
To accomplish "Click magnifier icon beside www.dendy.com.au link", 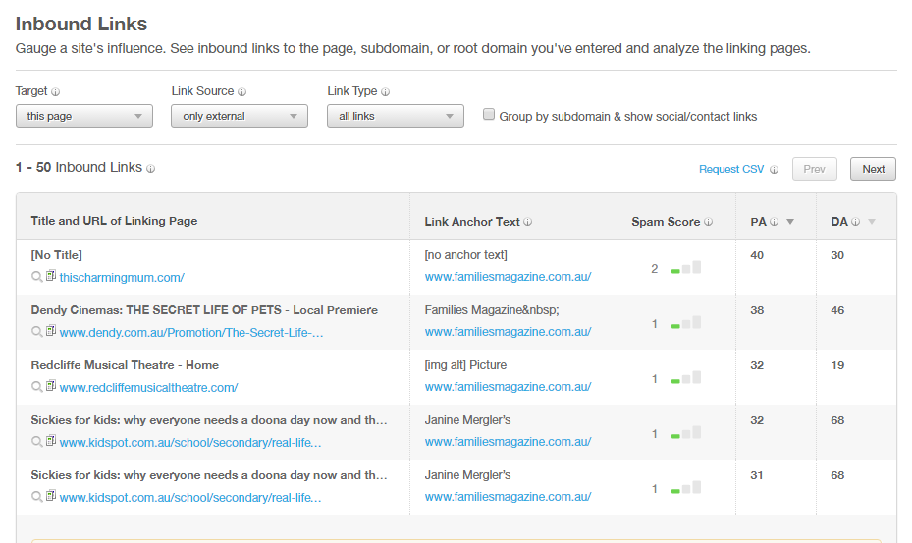I will tap(36, 331).
